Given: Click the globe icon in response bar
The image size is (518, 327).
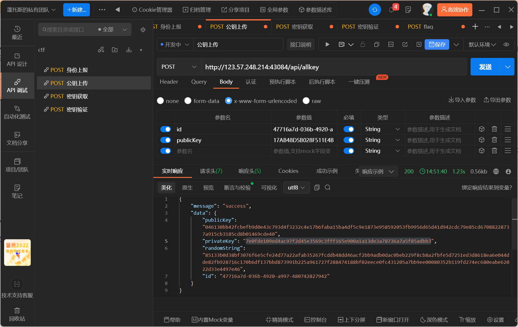Looking at the screenshot, I should pos(496,171).
